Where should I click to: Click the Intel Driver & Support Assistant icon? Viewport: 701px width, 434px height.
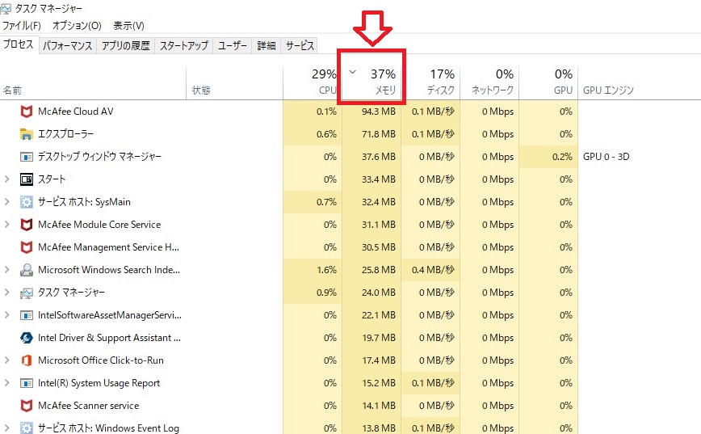[x=27, y=338]
